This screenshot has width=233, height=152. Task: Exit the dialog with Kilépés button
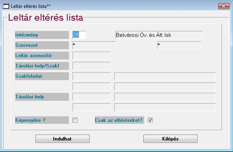[170, 139]
